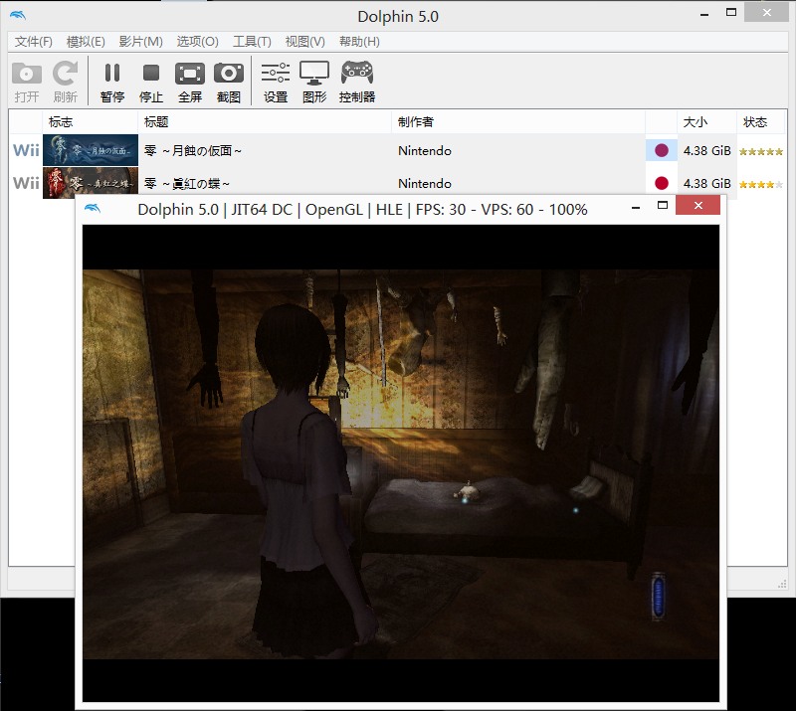
Task: Open the 选项(O) menu
Action: point(197,42)
